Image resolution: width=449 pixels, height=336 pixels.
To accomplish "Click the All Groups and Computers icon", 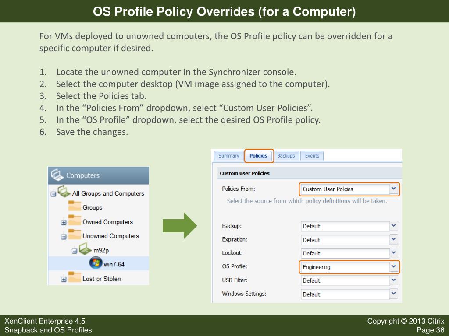I will (x=64, y=191).
